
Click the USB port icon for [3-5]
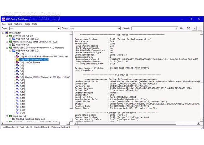point(17,66)
